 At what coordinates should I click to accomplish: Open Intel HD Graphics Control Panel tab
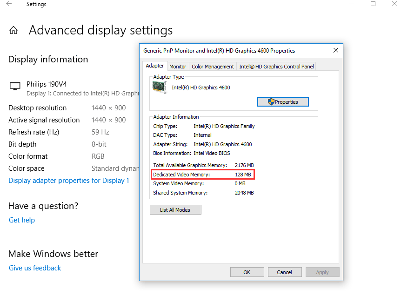pos(276,67)
